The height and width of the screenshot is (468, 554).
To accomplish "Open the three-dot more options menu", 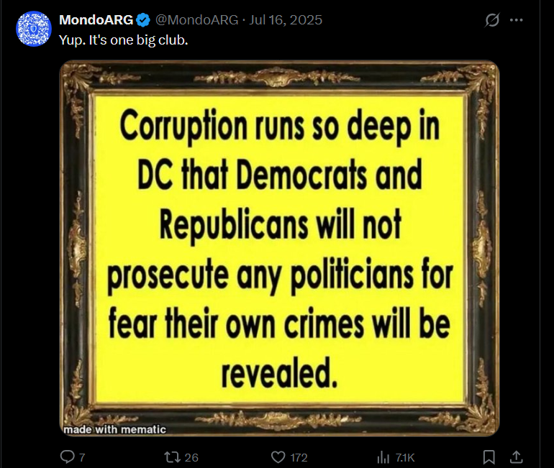I will tap(516, 20).
